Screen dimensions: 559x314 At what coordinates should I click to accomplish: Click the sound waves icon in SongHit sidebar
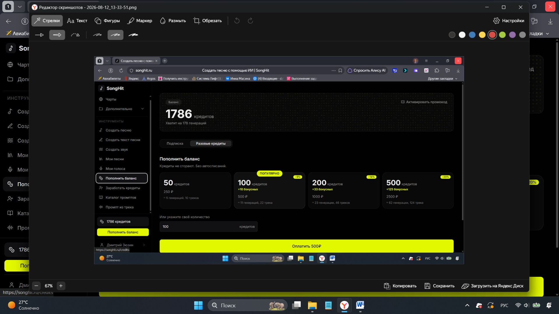[x=10, y=140]
